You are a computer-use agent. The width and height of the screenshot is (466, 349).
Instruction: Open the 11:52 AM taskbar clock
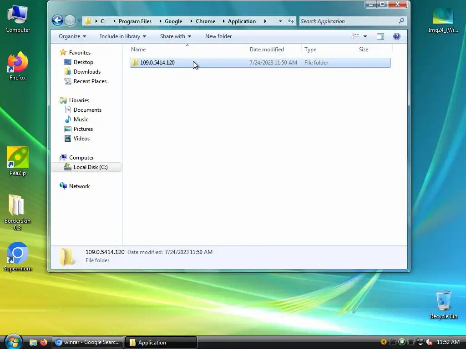448,342
